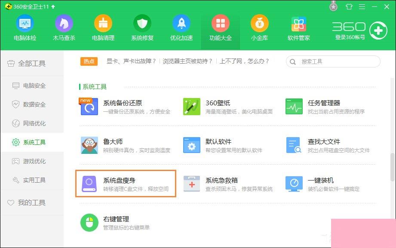Launch 系统盘瘦身 disk slimming icon

click(89, 184)
